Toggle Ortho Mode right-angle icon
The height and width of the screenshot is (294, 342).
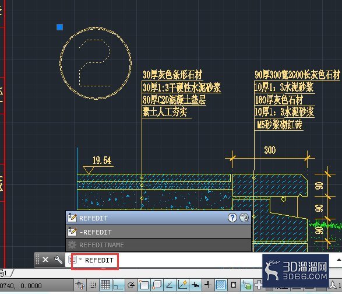point(118,285)
